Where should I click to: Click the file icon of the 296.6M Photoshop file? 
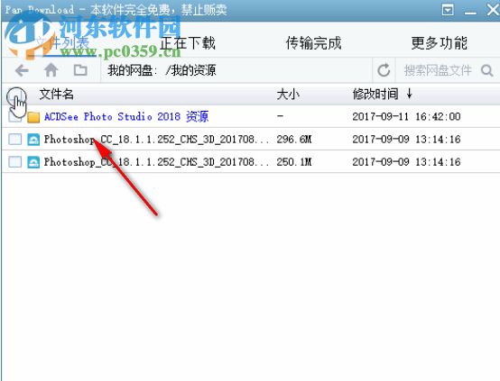[x=33, y=140]
